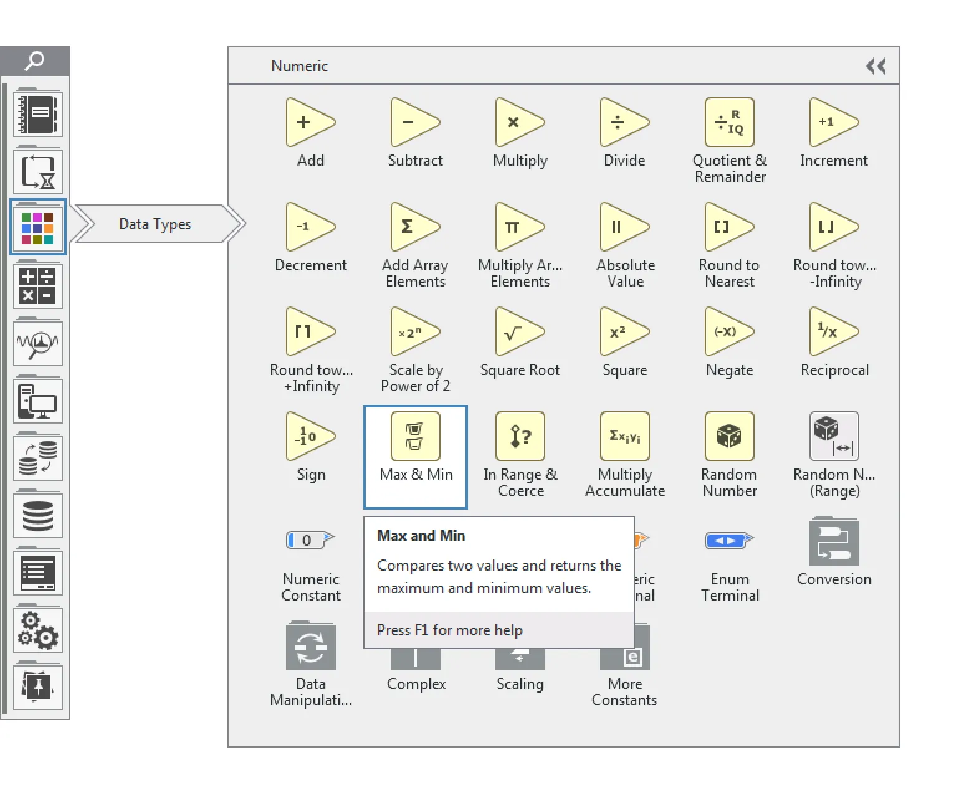Screen dimensions: 954x803
Task: Click the pinned palette button at sidebar bottom
Action: click(38, 687)
